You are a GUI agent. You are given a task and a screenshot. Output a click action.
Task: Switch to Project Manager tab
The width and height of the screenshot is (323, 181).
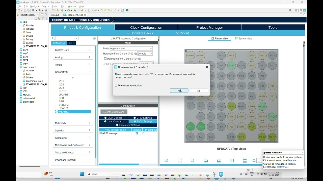(209, 27)
